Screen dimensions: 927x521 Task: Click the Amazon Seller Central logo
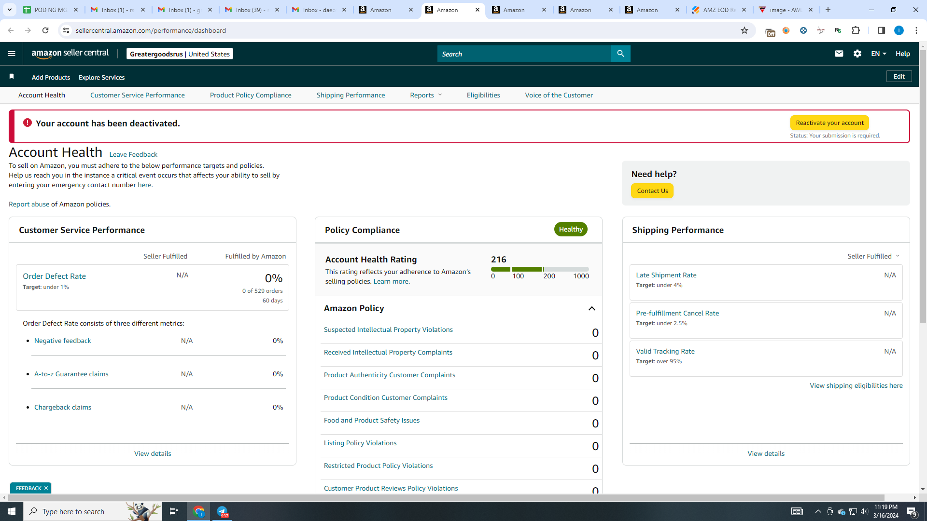70,54
